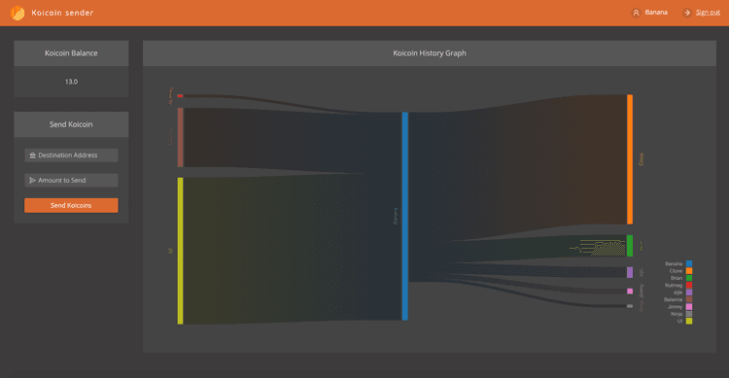
Task: Click the green Brian legend swatch
Action: pyautogui.click(x=689, y=278)
